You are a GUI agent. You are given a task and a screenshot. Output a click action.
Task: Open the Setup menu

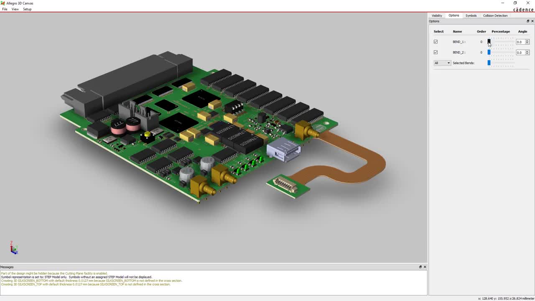click(x=27, y=9)
